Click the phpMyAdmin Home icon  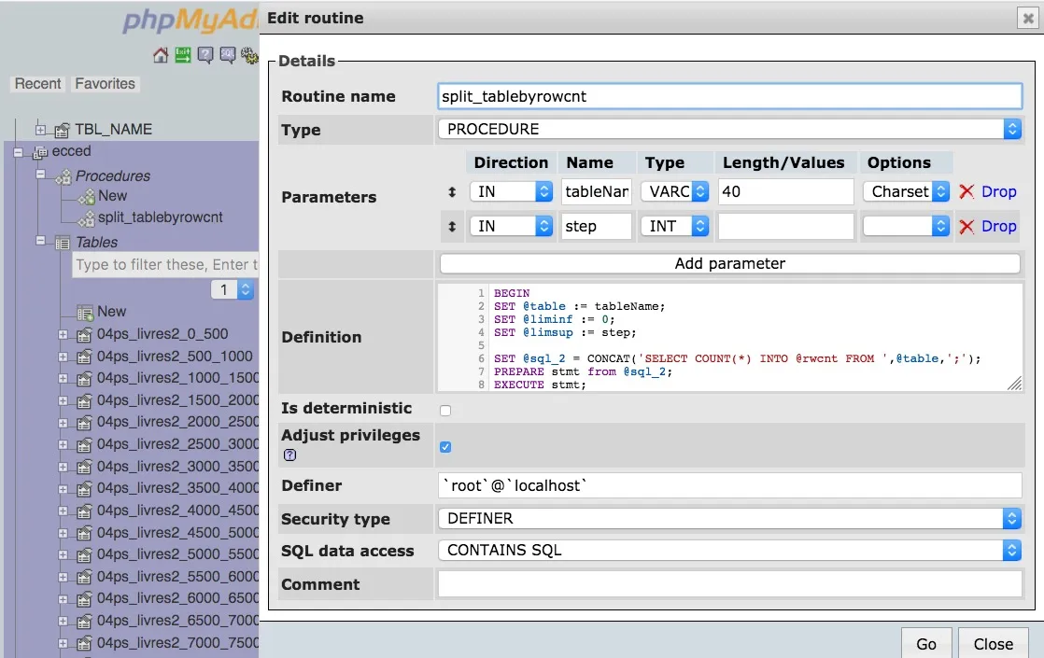coord(161,55)
